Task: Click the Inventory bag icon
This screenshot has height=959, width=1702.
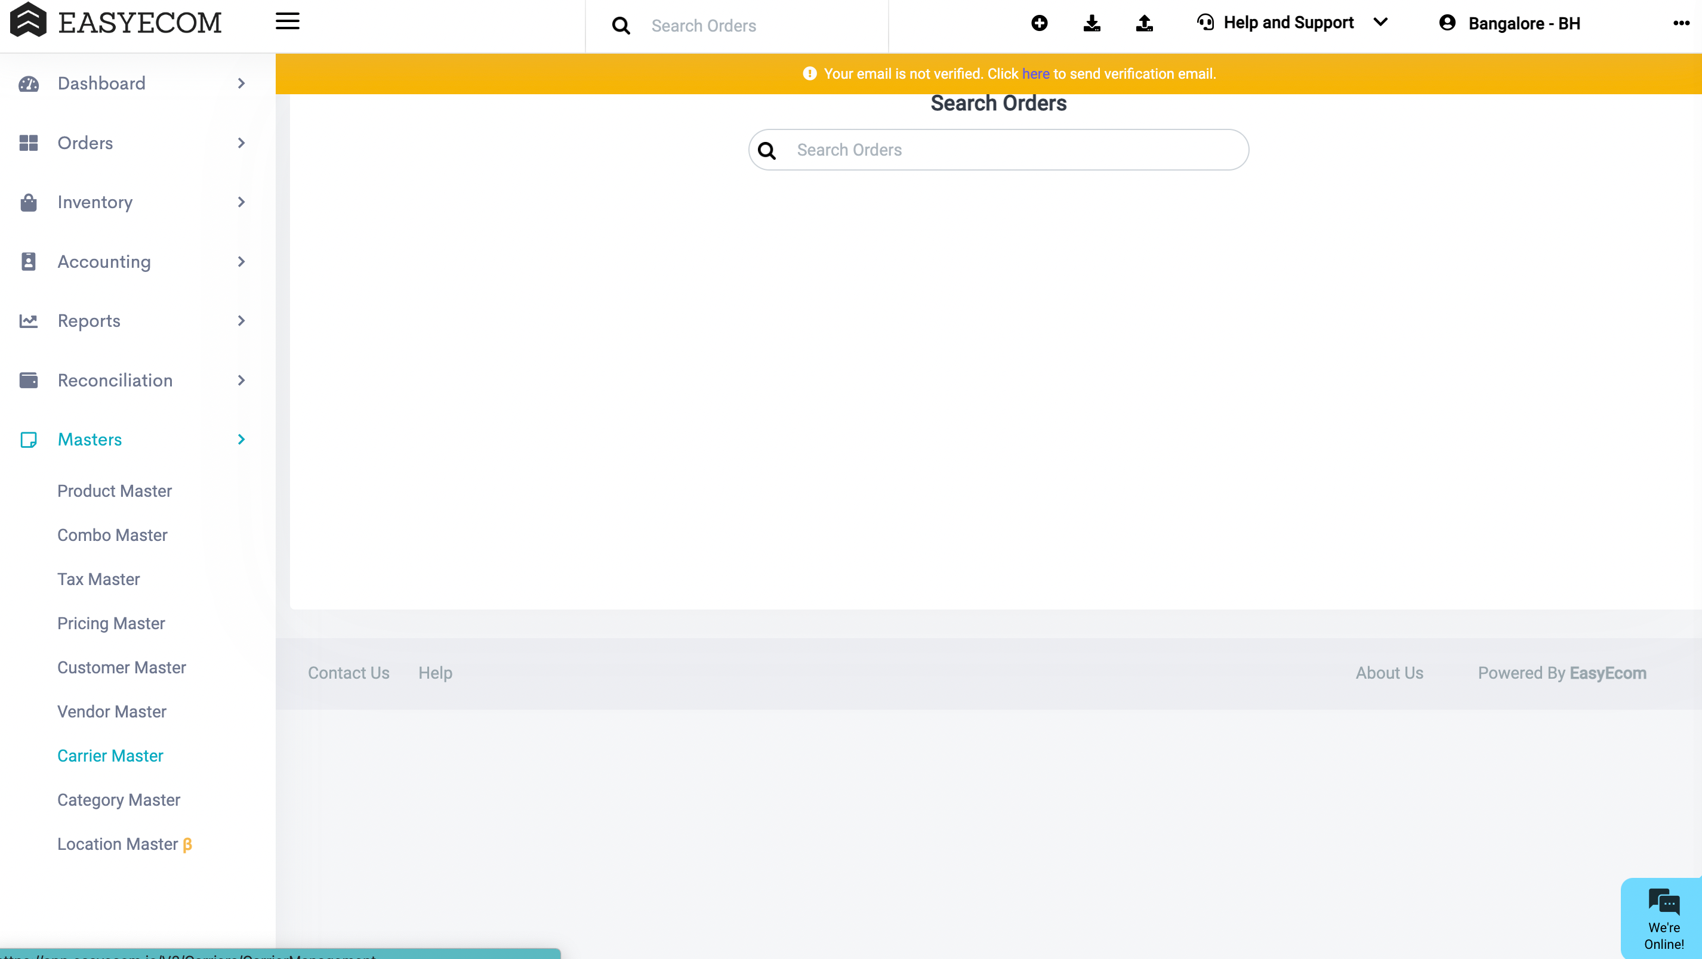Action: point(29,202)
